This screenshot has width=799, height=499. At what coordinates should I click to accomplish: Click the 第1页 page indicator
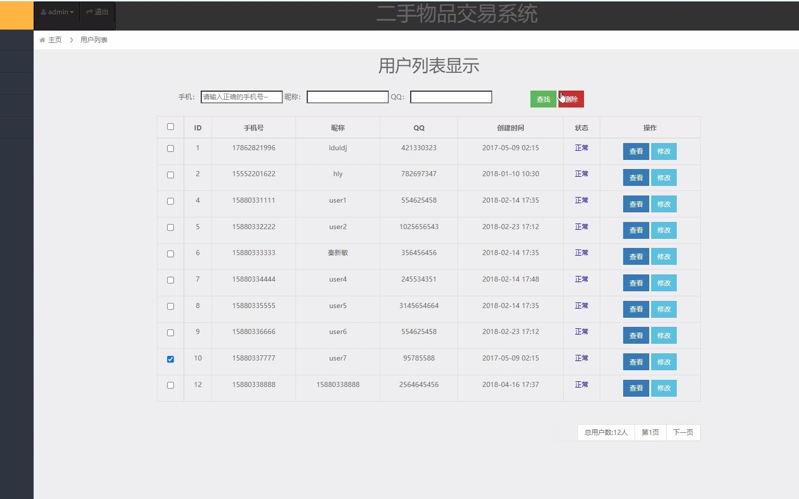pos(650,432)
